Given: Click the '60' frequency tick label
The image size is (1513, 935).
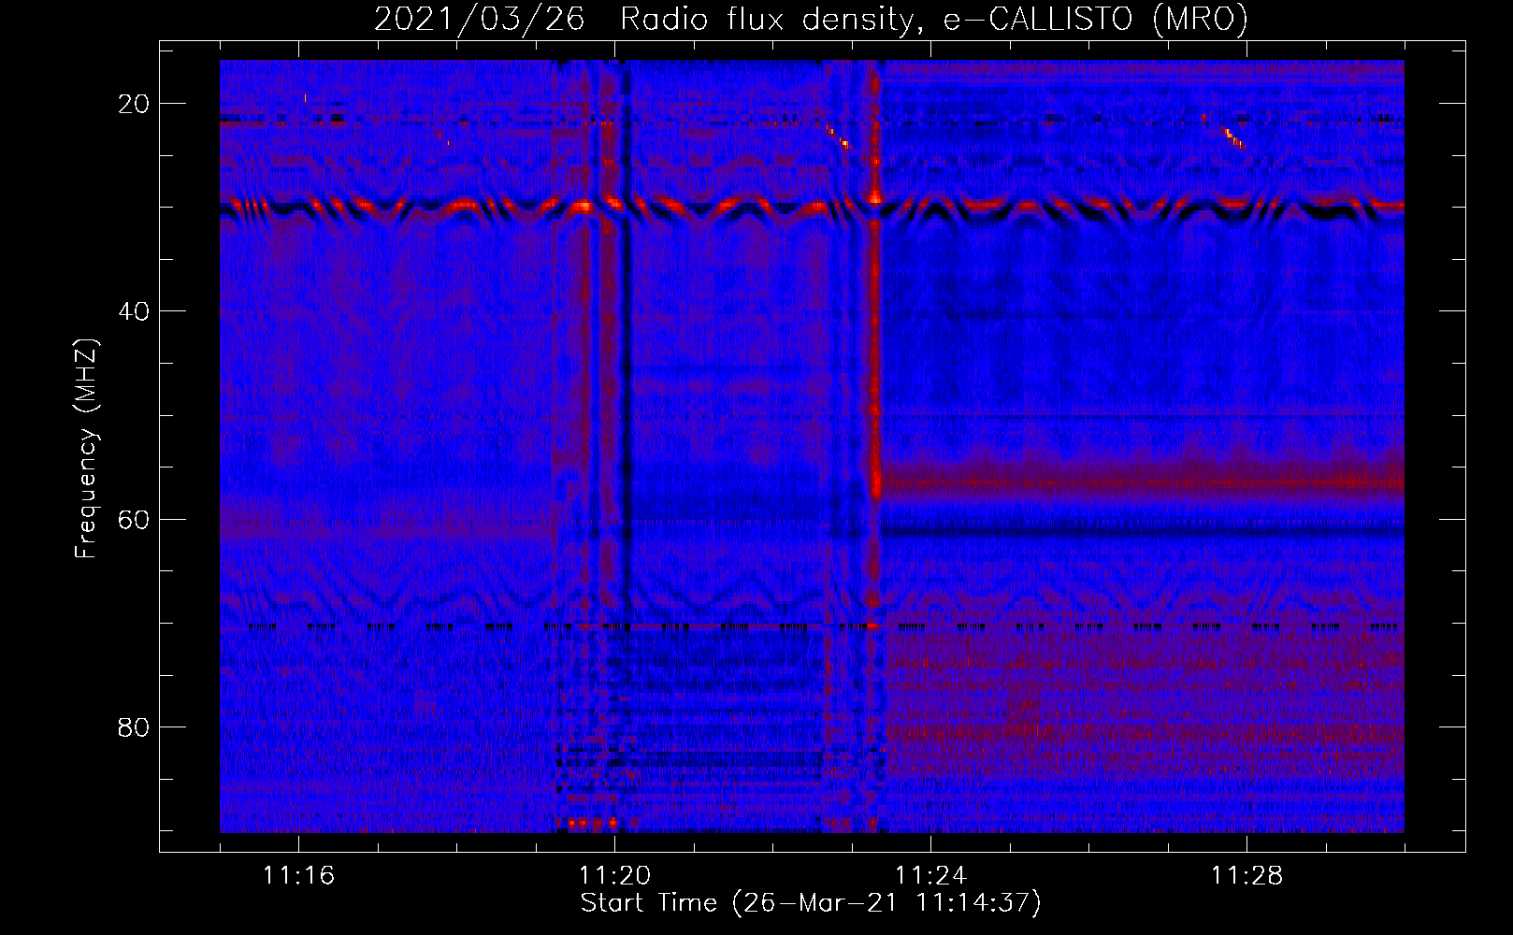Looking at the screenshot, I should [x=134, y=519].
